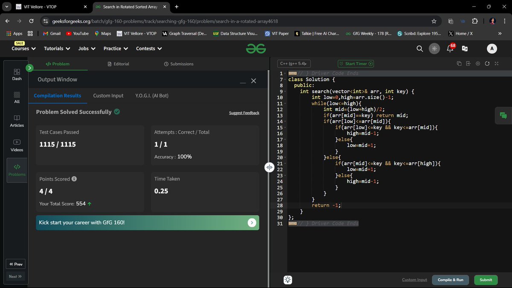The image size is (512, 288).
Task: Go to previous problem with Prev
Action: coord(15,264)
